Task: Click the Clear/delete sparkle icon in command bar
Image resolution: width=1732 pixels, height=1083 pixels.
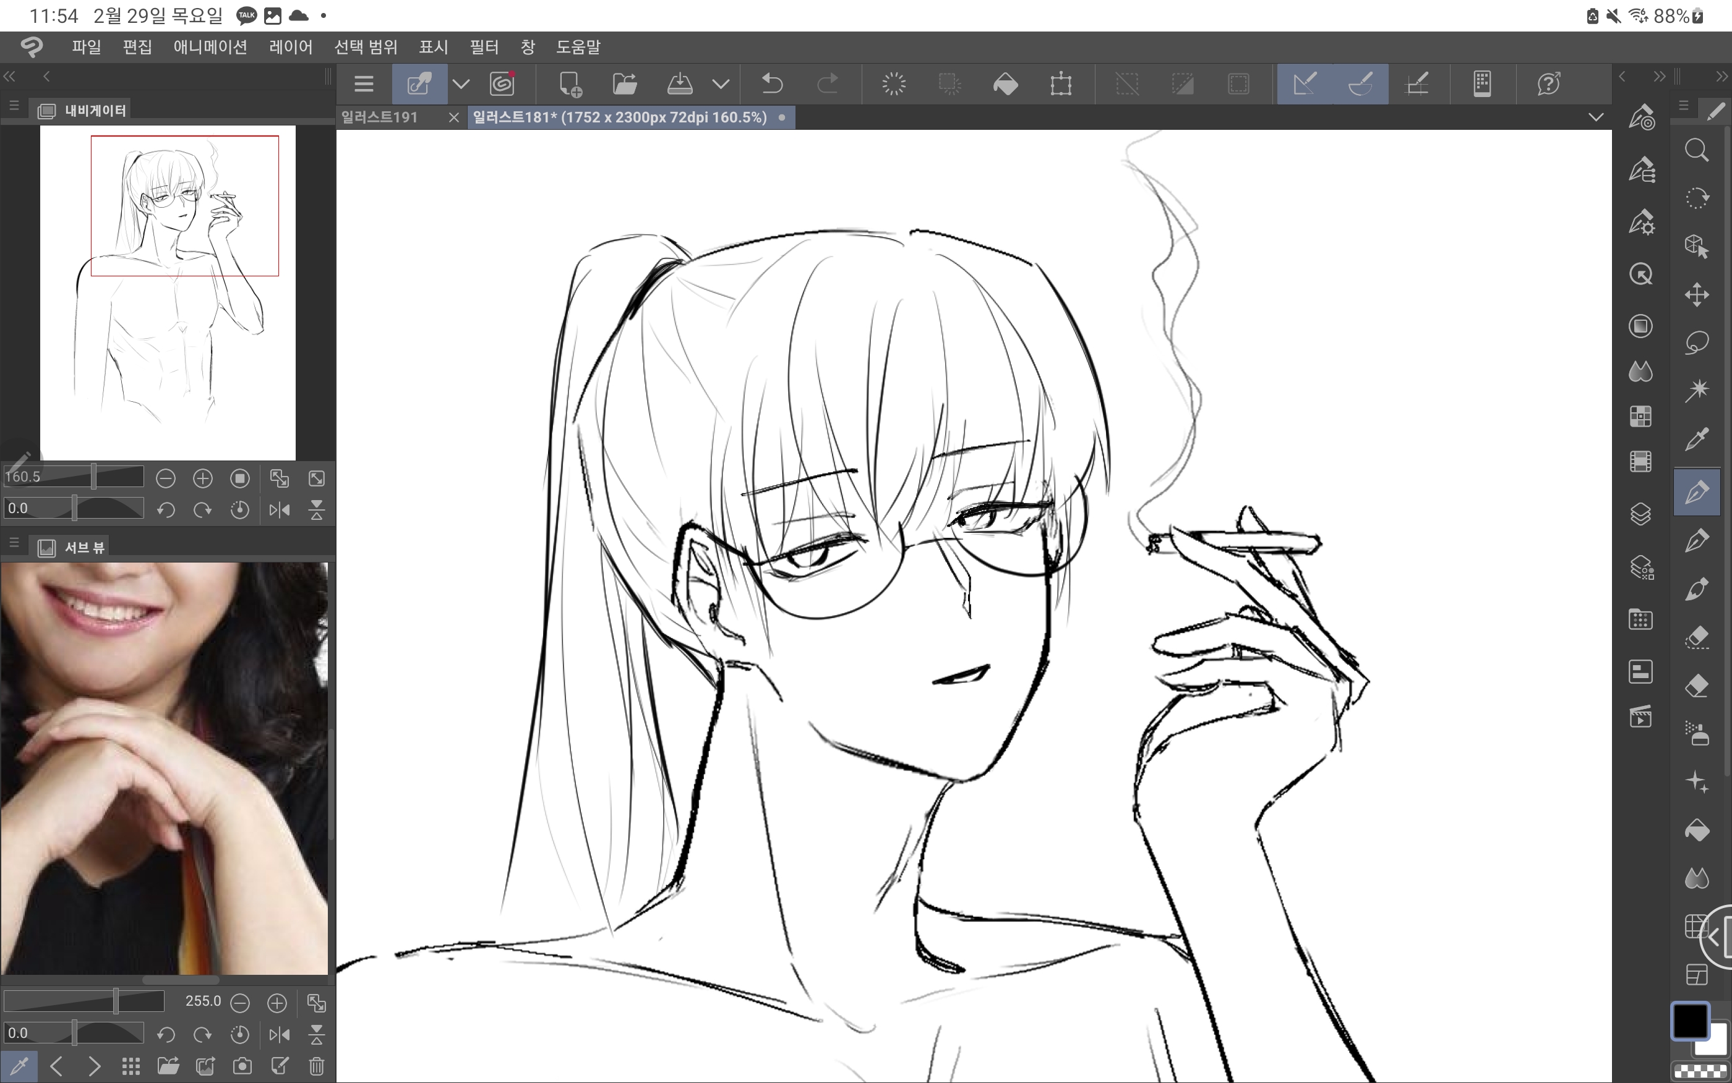Action: pyautogui.click(x=894, y=84)
